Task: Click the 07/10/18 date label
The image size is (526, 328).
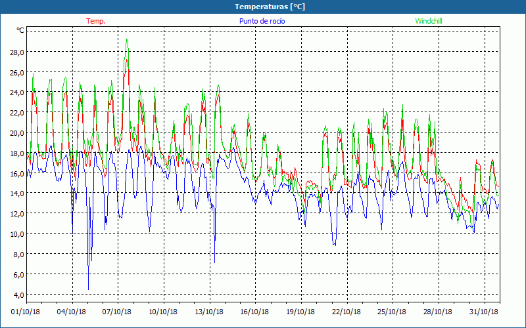Action: coord(117,312)
